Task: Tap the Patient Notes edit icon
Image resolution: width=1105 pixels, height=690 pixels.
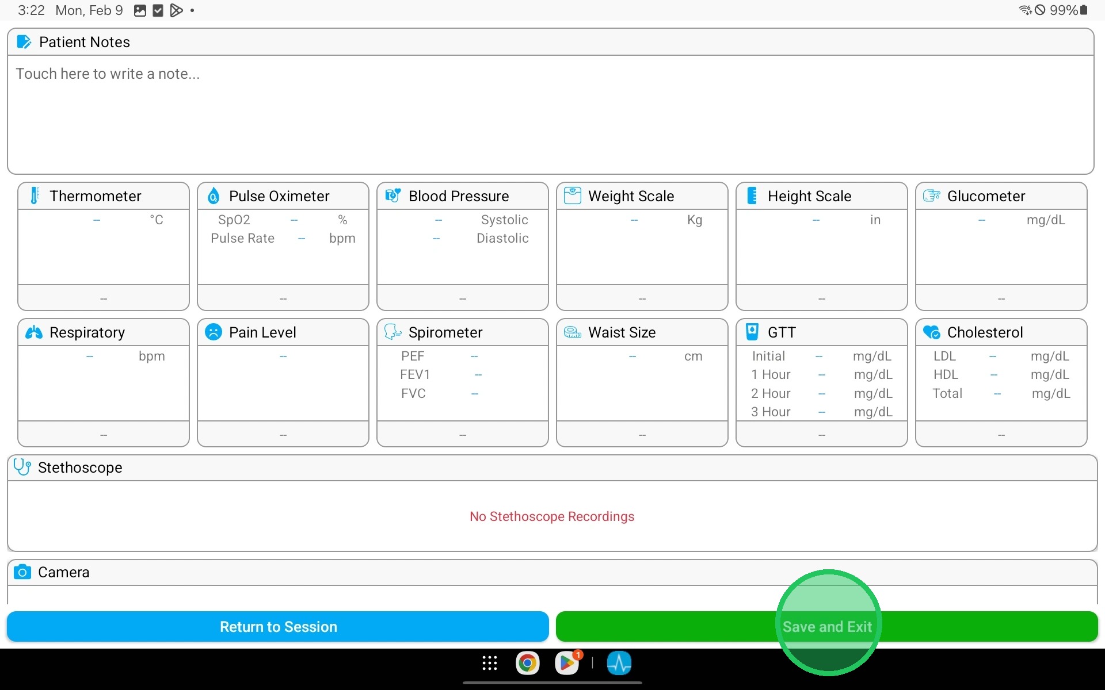Action: click(x=24, y=42)
